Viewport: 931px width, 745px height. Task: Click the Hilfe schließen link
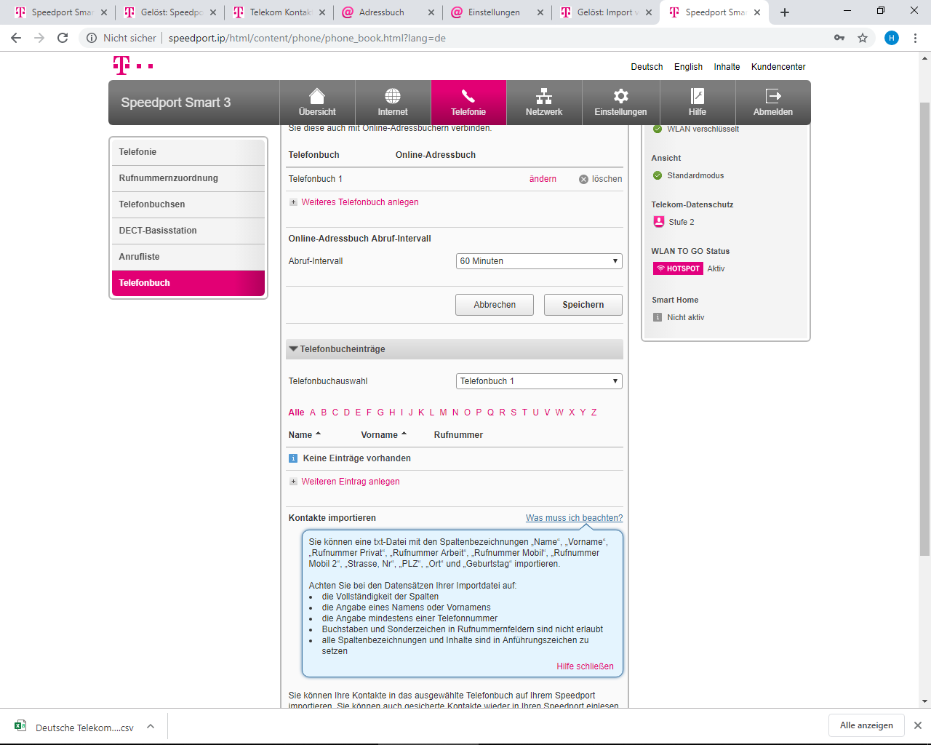click(586, 666)
